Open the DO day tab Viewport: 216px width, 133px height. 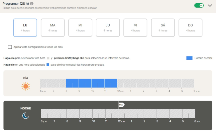tap(190, 28)
